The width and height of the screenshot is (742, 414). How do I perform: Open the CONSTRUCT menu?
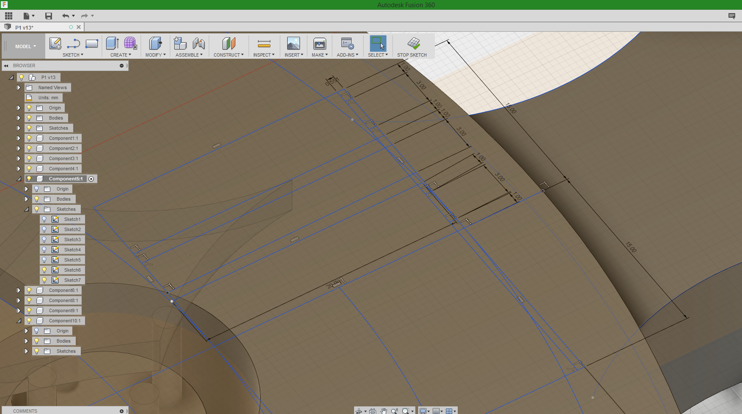point(228,55)
